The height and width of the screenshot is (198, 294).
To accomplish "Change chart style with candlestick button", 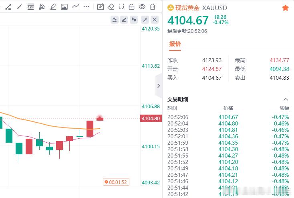I will 134,20.
